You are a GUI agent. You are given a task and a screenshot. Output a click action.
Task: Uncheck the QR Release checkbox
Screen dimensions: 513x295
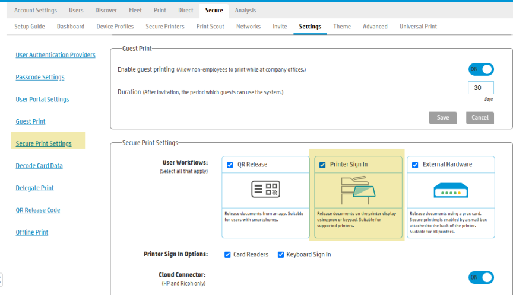point(230,165)
